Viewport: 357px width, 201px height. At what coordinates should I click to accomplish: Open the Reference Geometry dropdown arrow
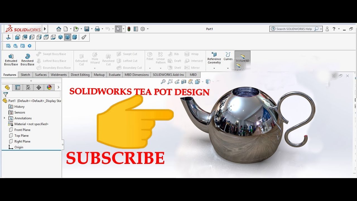tap(214, 68)
